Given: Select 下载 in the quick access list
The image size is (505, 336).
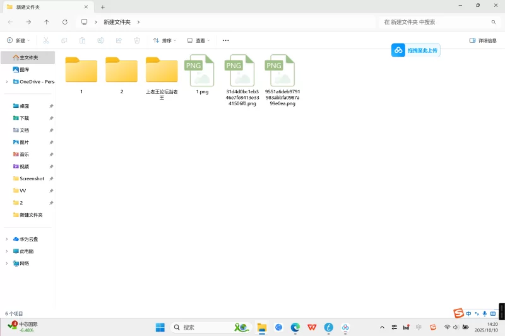Looking at the screenshot, I should coord(24,118).
